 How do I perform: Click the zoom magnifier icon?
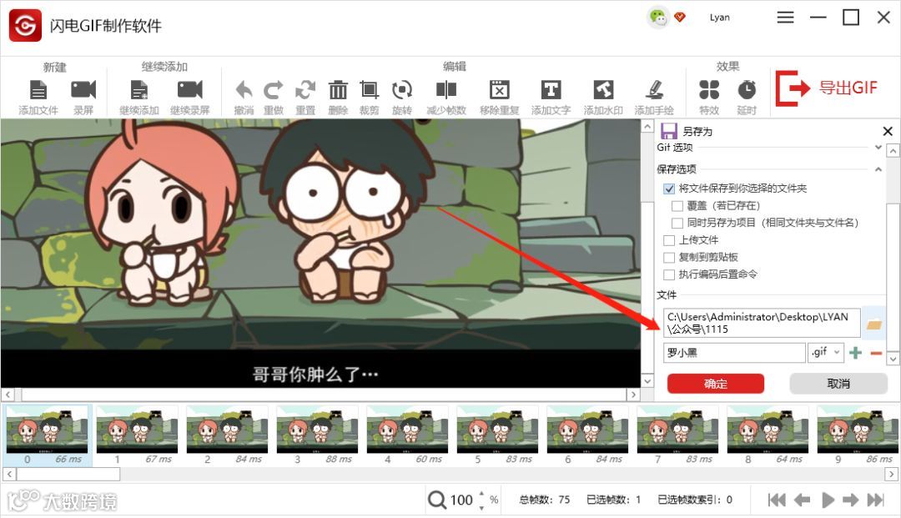[436, 500]
